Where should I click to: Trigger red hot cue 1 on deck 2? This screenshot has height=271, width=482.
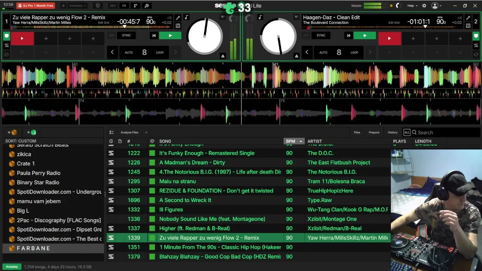pos(389,38)
